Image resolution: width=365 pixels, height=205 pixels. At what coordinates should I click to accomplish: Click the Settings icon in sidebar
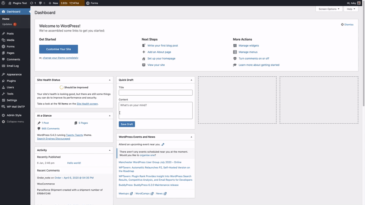[x=3, y=100]
